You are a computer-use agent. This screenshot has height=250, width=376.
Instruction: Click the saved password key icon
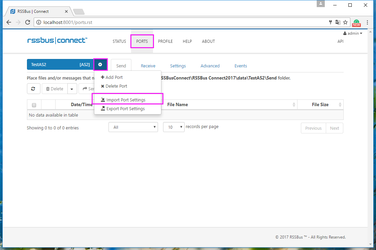pyautogui.click(x=331, y=22)
